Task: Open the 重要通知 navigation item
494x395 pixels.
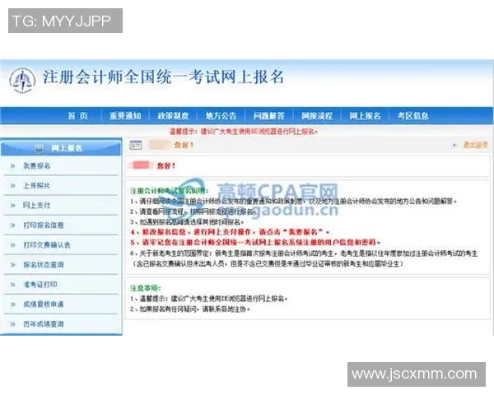Action: [125, 115]
